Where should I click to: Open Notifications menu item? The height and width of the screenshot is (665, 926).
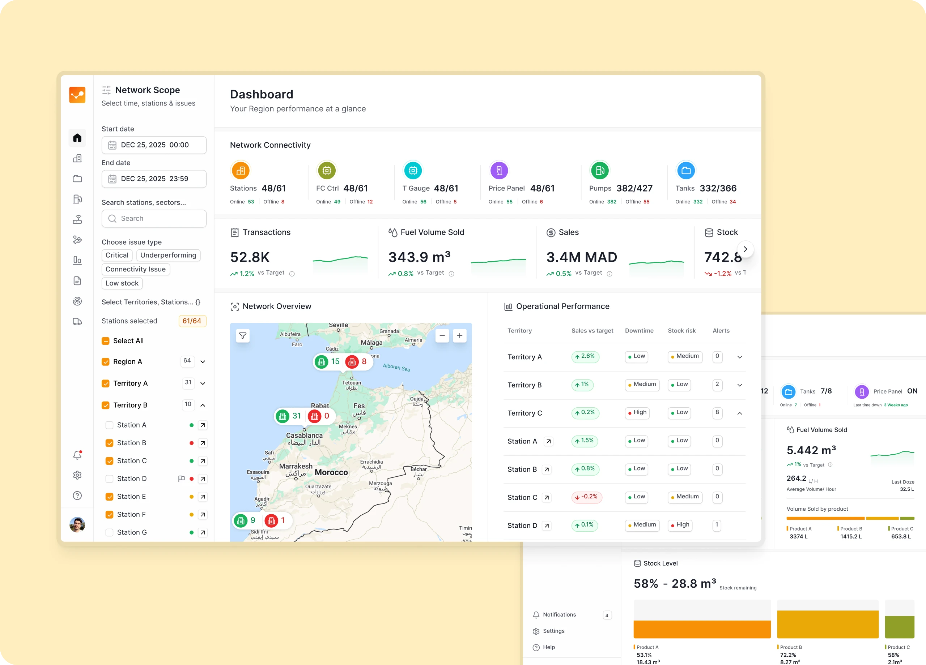559,615
